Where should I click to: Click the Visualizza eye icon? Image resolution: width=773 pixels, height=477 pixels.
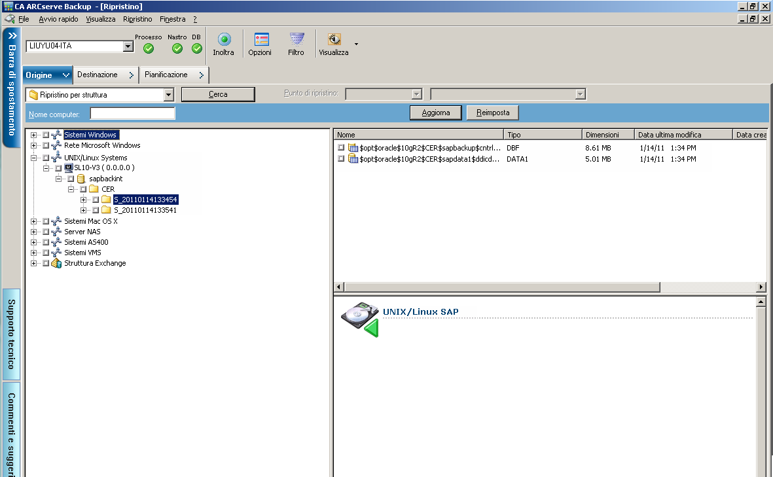(x=334, y=39)
